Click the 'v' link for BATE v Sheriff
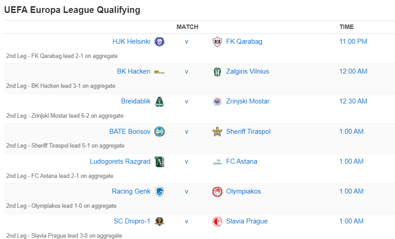This screenshot has width=395, height=239. [x=187, y=132]
